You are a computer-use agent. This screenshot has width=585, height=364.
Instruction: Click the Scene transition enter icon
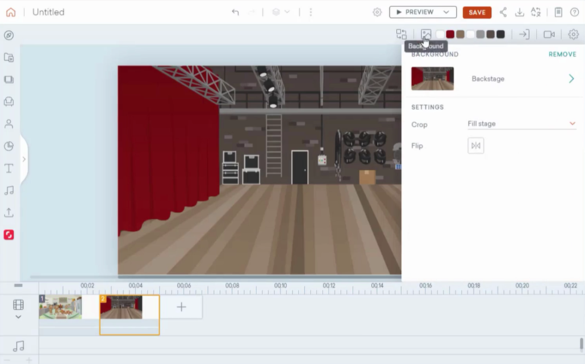tap(524, 35)
